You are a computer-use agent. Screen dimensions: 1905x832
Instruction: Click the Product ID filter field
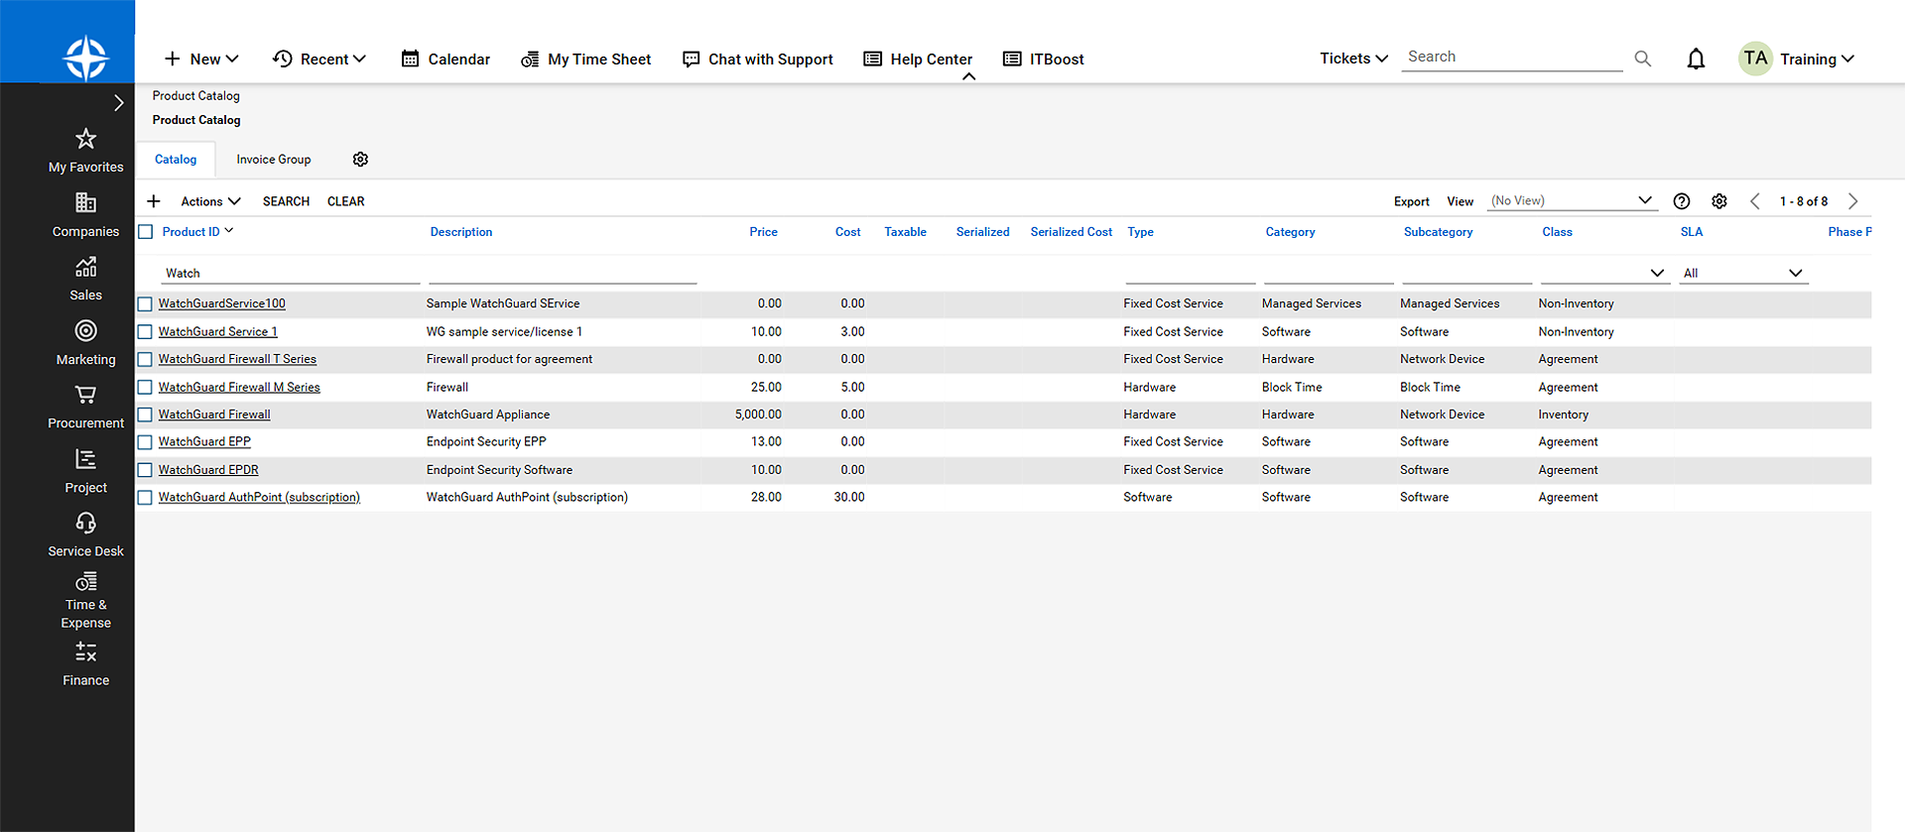[290, 274]
